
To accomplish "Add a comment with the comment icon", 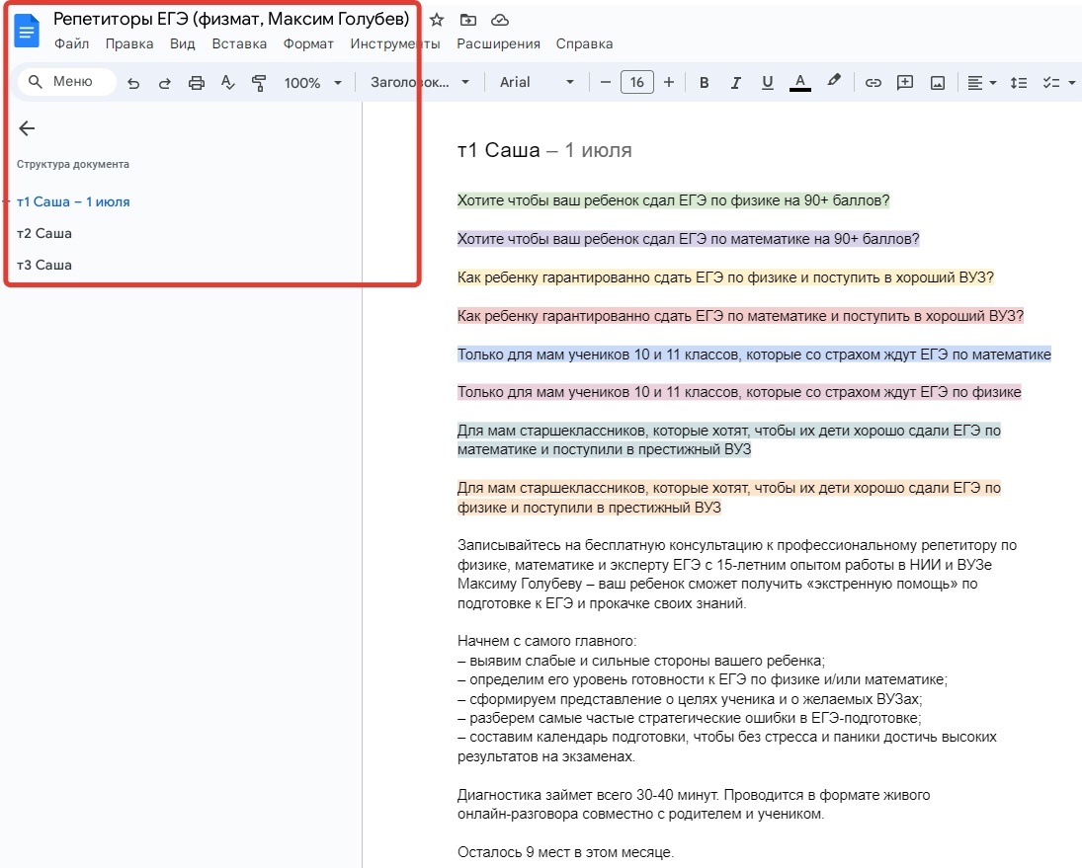I will click(905, 83).
